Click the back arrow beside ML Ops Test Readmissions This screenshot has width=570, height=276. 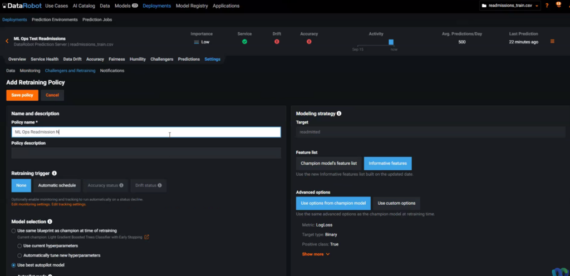click(7, 41)
